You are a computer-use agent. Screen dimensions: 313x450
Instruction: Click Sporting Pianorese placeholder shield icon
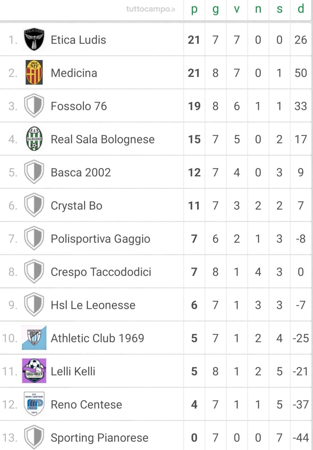click(34, 437)
